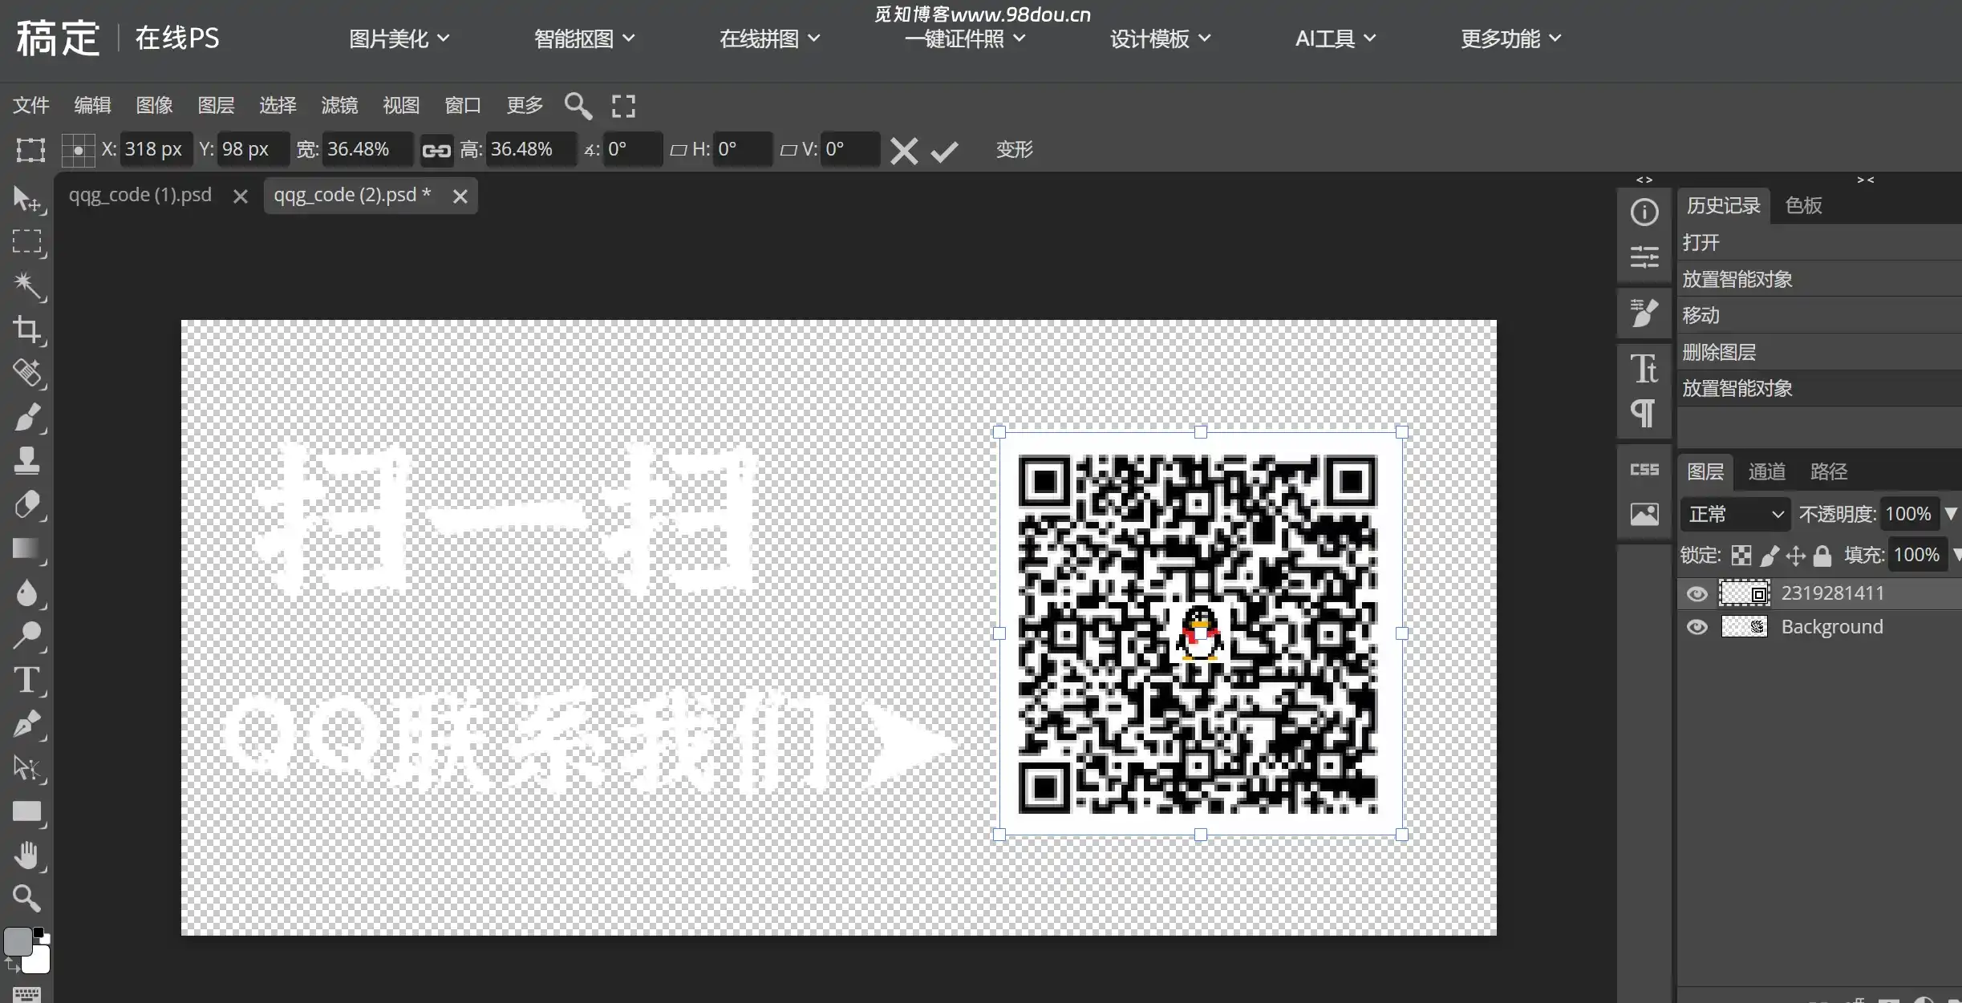Select the Rectangle shape tool
Image resolution: width=1962 pixels, height=1003 pixels.
coord(27,812)
